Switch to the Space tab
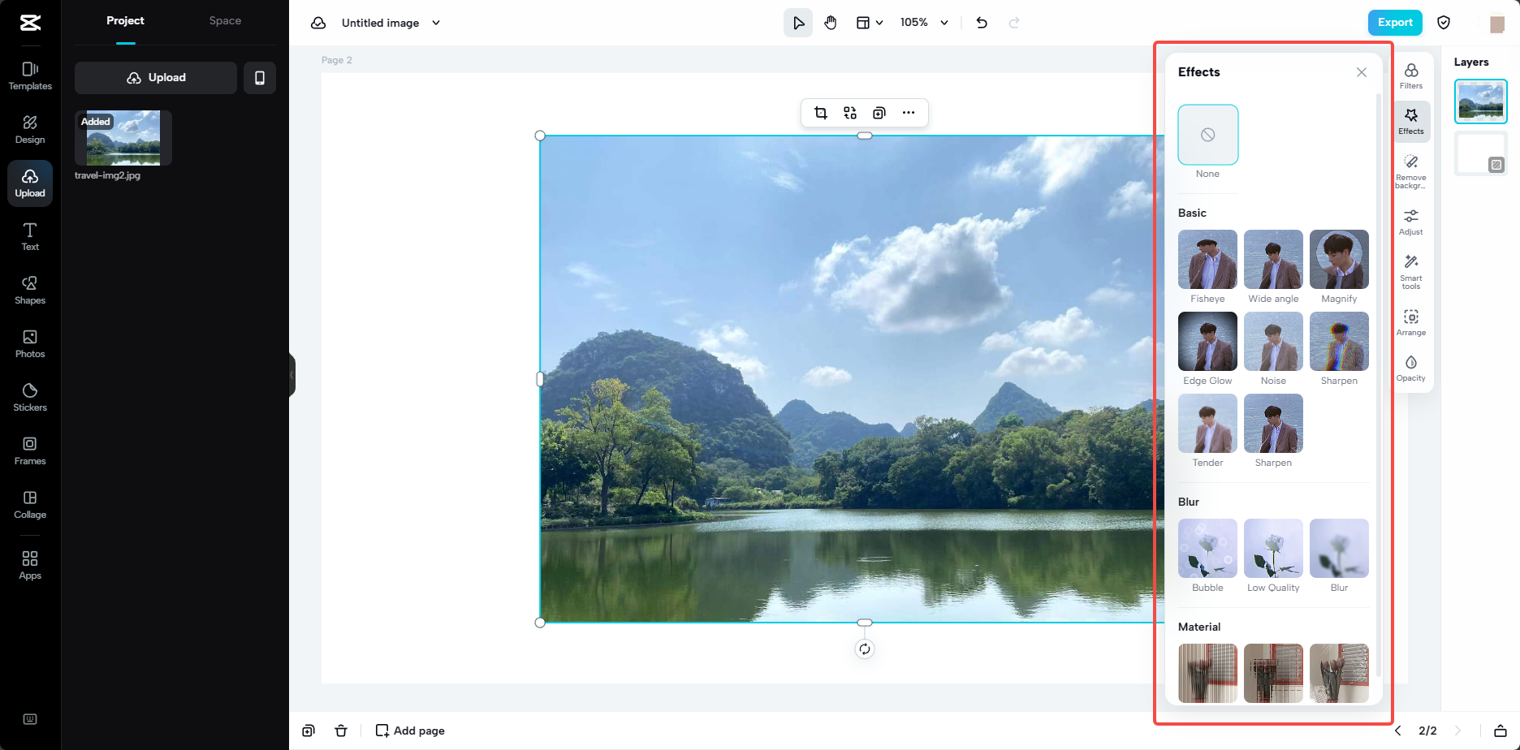The height and width of the screenshot is (750, 1520). (225, 21)
